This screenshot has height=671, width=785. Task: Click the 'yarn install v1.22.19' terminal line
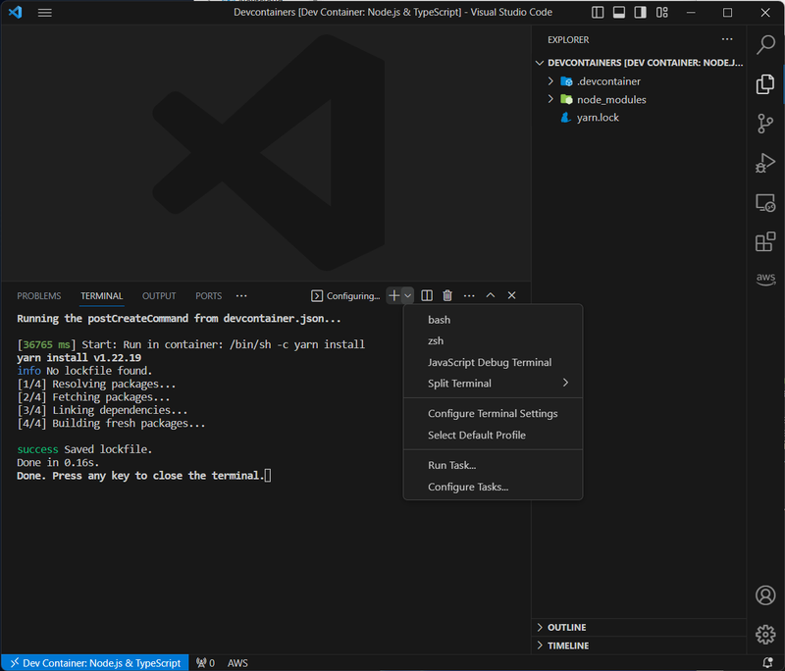click(79, 358)
